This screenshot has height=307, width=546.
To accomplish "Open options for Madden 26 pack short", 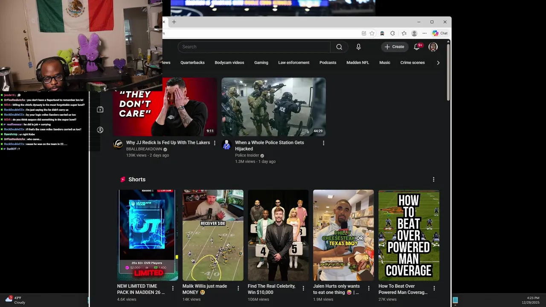I will [173, 289].
